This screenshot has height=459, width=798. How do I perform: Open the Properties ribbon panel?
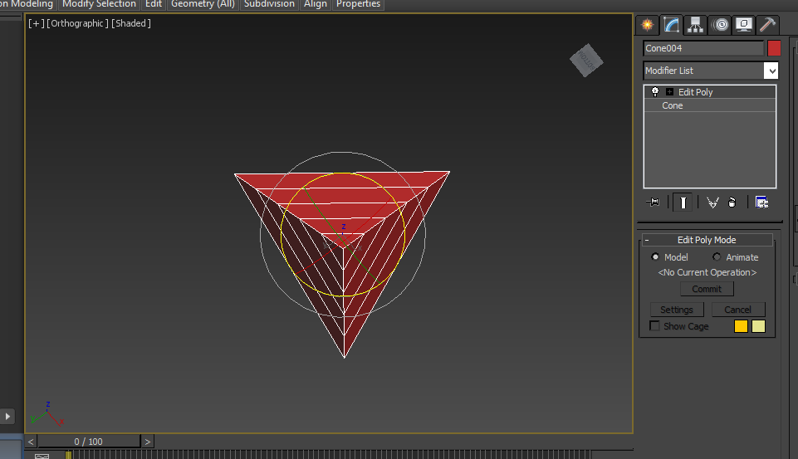pos(358,4)
